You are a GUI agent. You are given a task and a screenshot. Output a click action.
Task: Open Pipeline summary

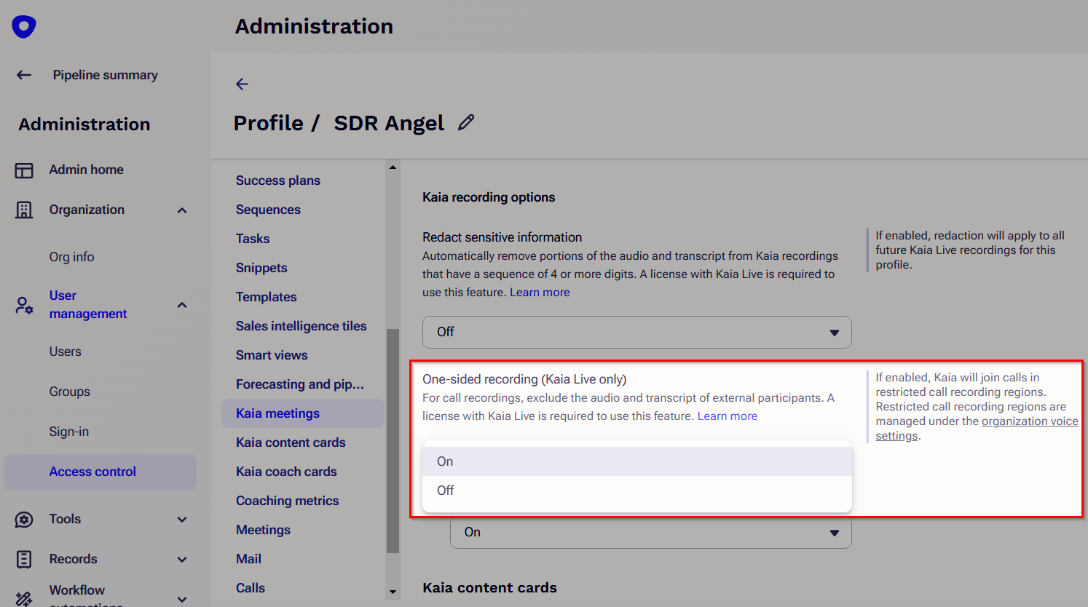click(x=105, y=75)
